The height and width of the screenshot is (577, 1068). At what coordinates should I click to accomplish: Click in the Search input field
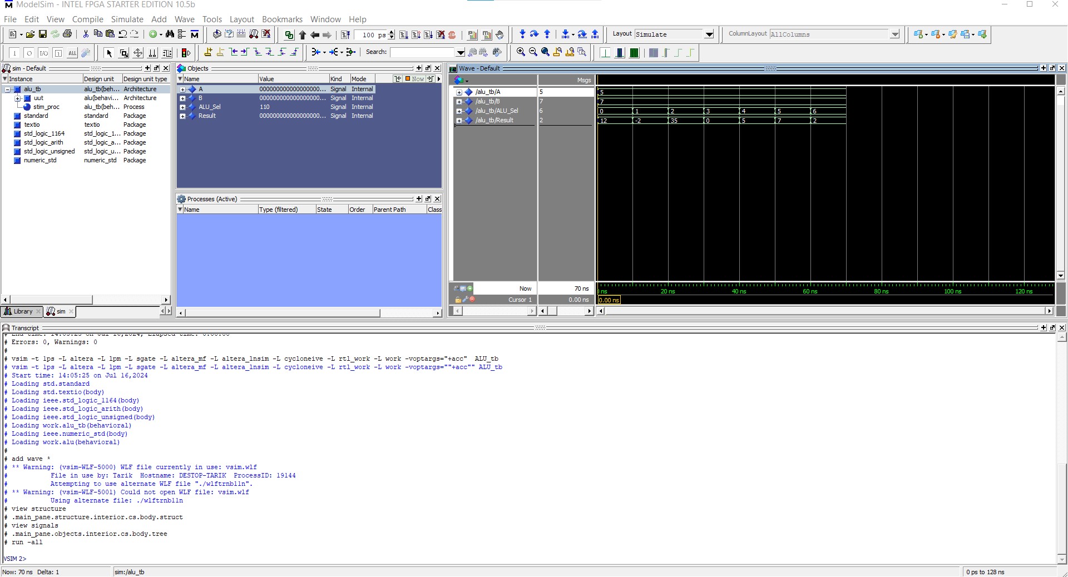[x=422, y=53]
